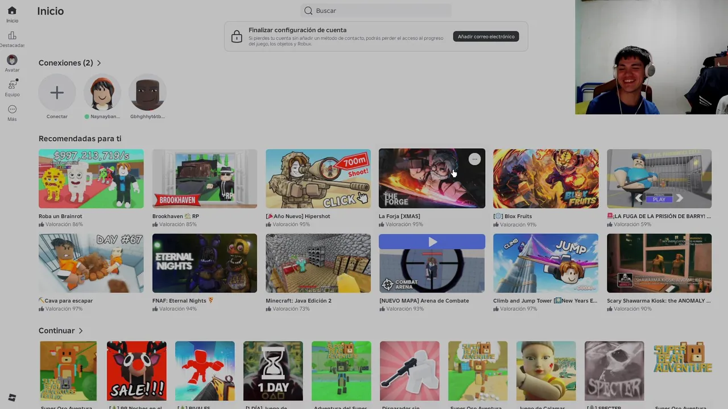Open La Forja [XMAS] thumbnail
728x409 pixels.
tap(432, 178)
